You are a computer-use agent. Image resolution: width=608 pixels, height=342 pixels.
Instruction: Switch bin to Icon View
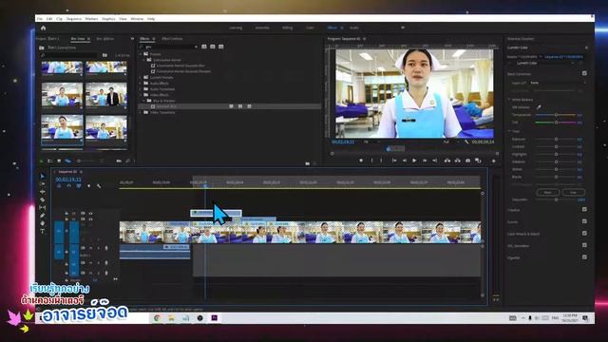59,161
